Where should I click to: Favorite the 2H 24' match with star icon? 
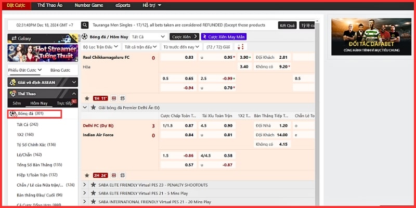click(x=86, y=175)
